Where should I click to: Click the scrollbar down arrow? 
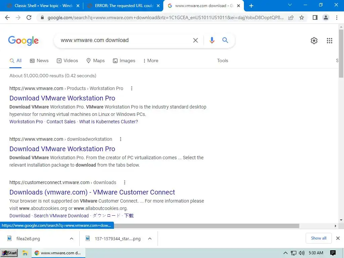[341, 220]
